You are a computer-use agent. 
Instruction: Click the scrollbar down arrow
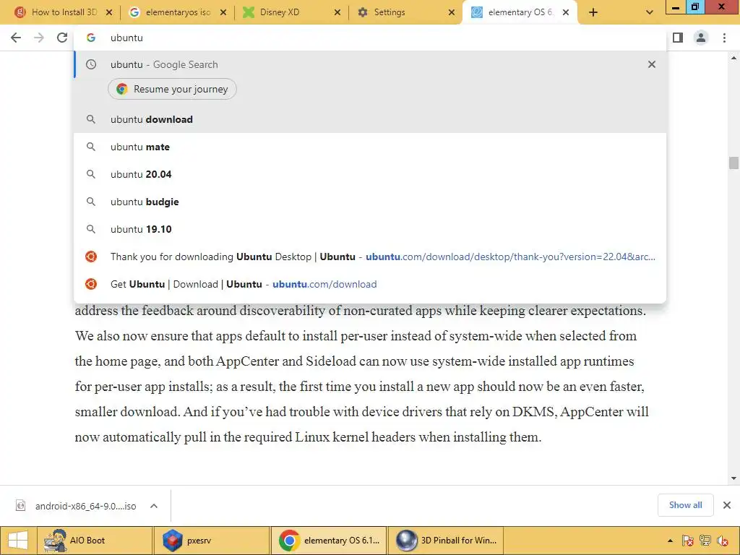(733, 478)
